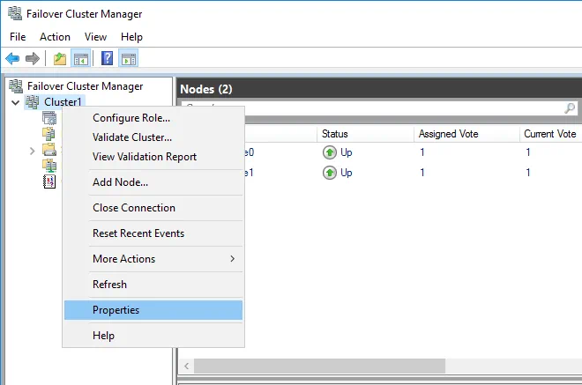Click the Back arrow toolbar icon
The height and width of the screenshot is (385, 582).
coord(12,59)
